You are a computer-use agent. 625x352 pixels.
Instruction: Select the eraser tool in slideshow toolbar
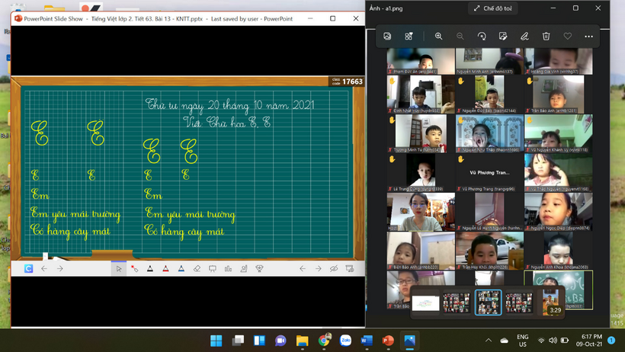click(x=197, y=268)
